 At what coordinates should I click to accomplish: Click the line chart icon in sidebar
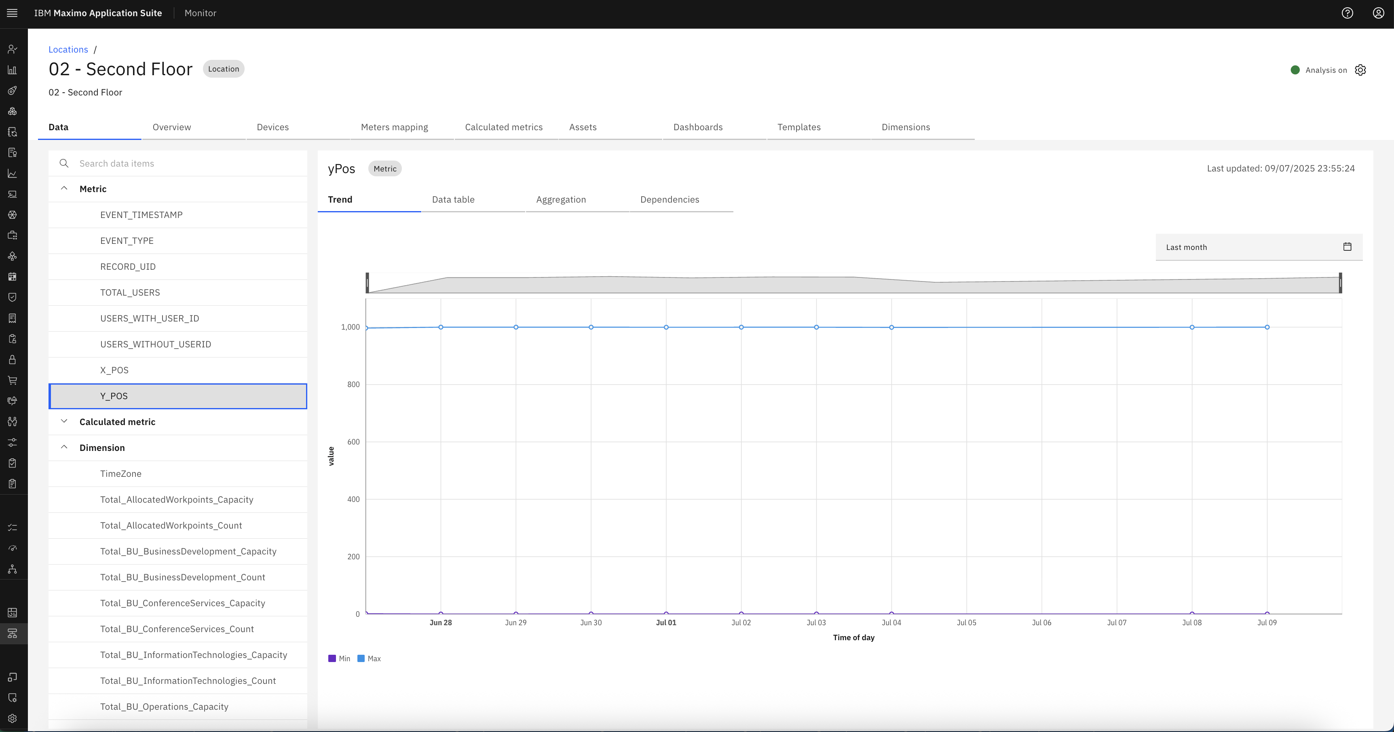(13, 174)
